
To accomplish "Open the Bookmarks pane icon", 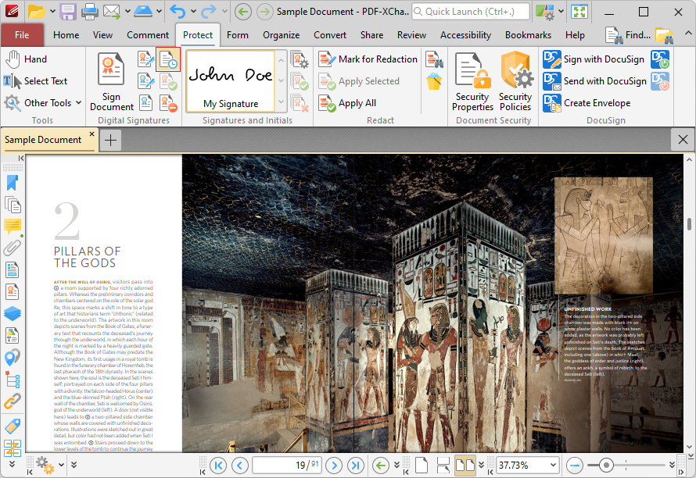I will (x=13, y=183).
